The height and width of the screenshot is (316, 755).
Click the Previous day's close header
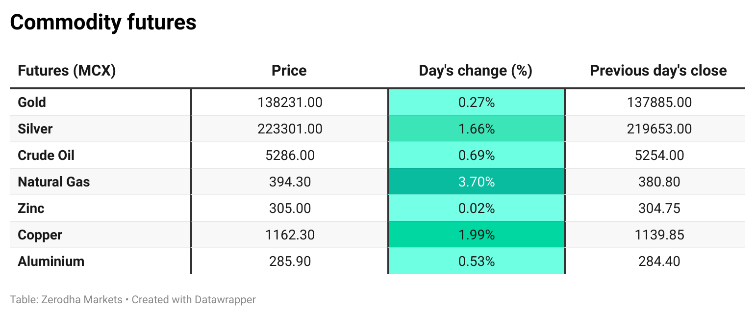tap(658, 71)
